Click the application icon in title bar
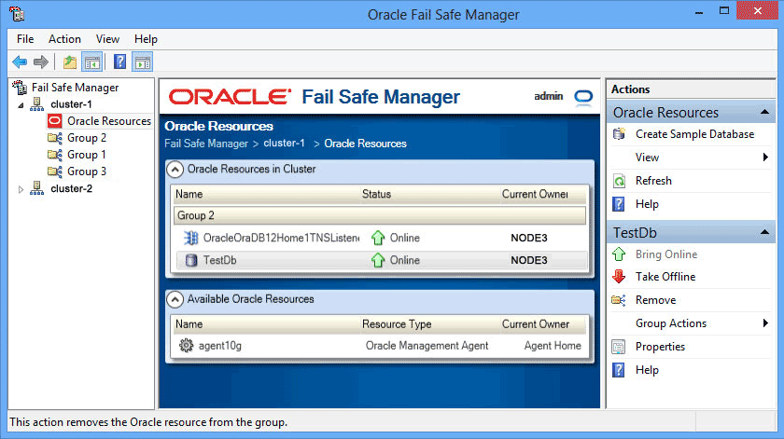Screen dimensions: 784x439 click(x=17, y=14)
